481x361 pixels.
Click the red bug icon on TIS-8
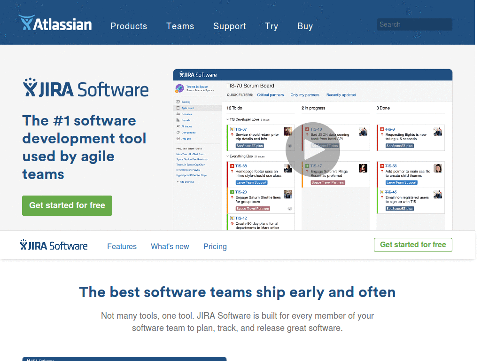click(x=382, y=129)
